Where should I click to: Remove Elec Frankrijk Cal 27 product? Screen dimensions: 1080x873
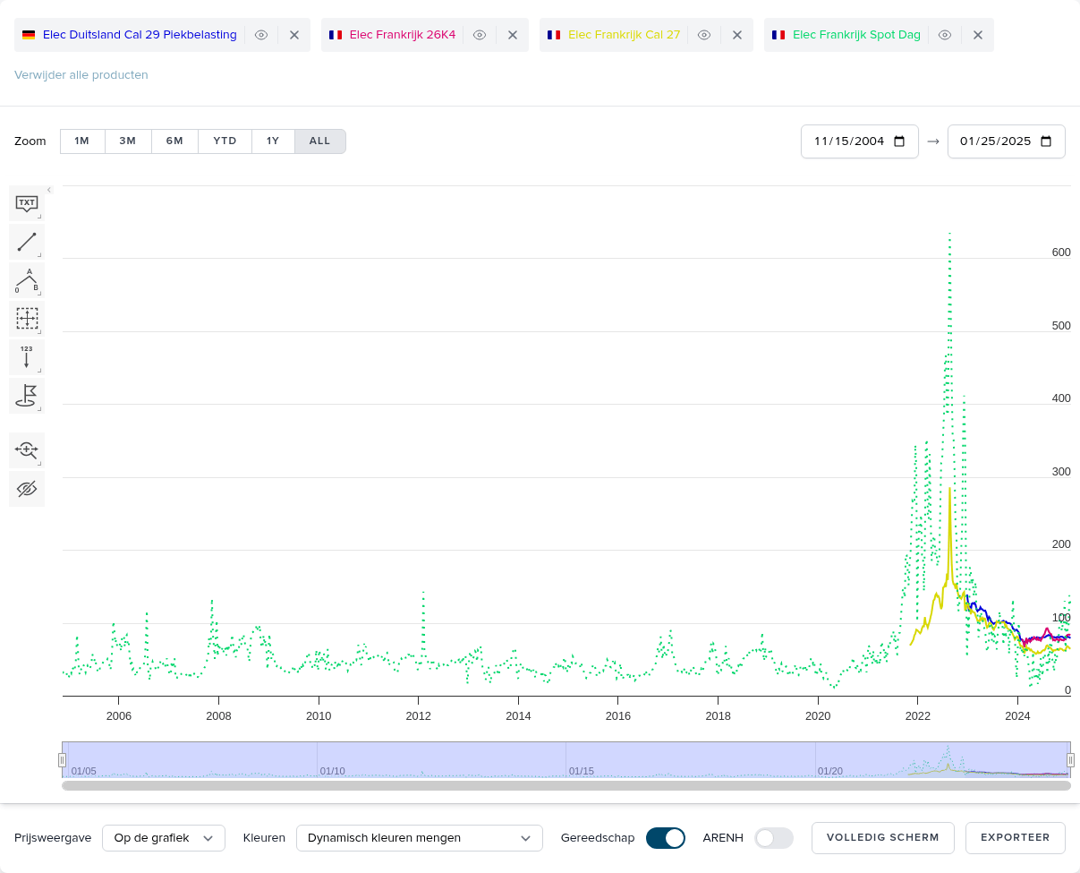click(737, 35)
